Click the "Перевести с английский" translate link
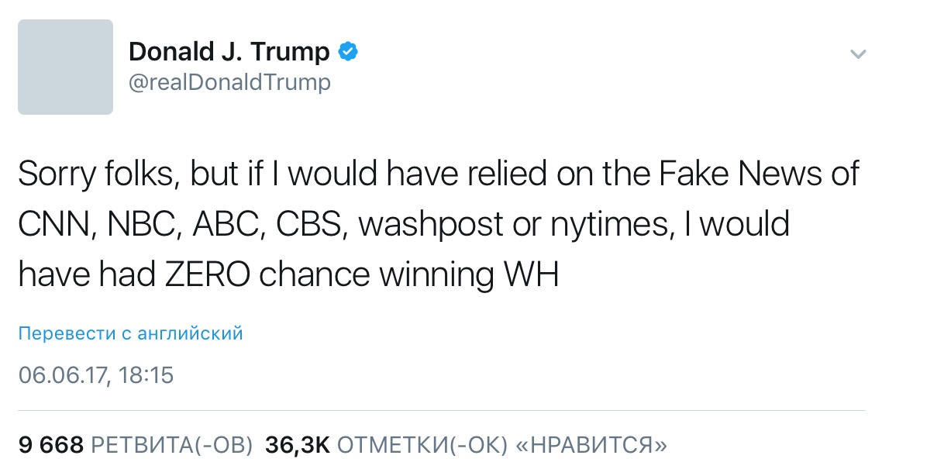 pyautogui.click(x=130, y=333)
